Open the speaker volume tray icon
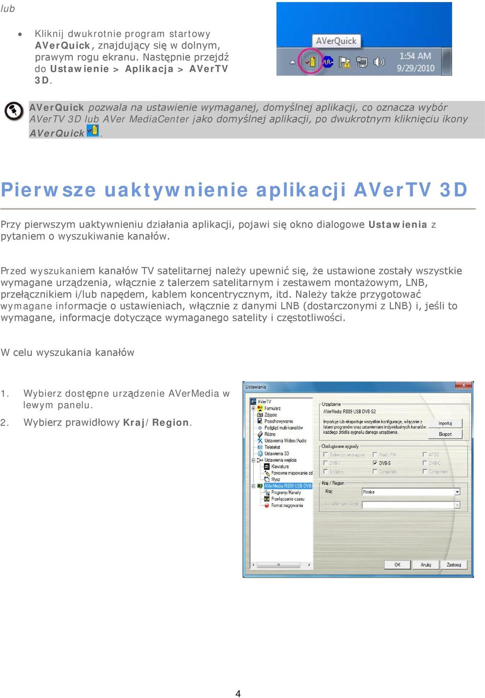Screen dimensions: 485x698 tap(378, 62)
